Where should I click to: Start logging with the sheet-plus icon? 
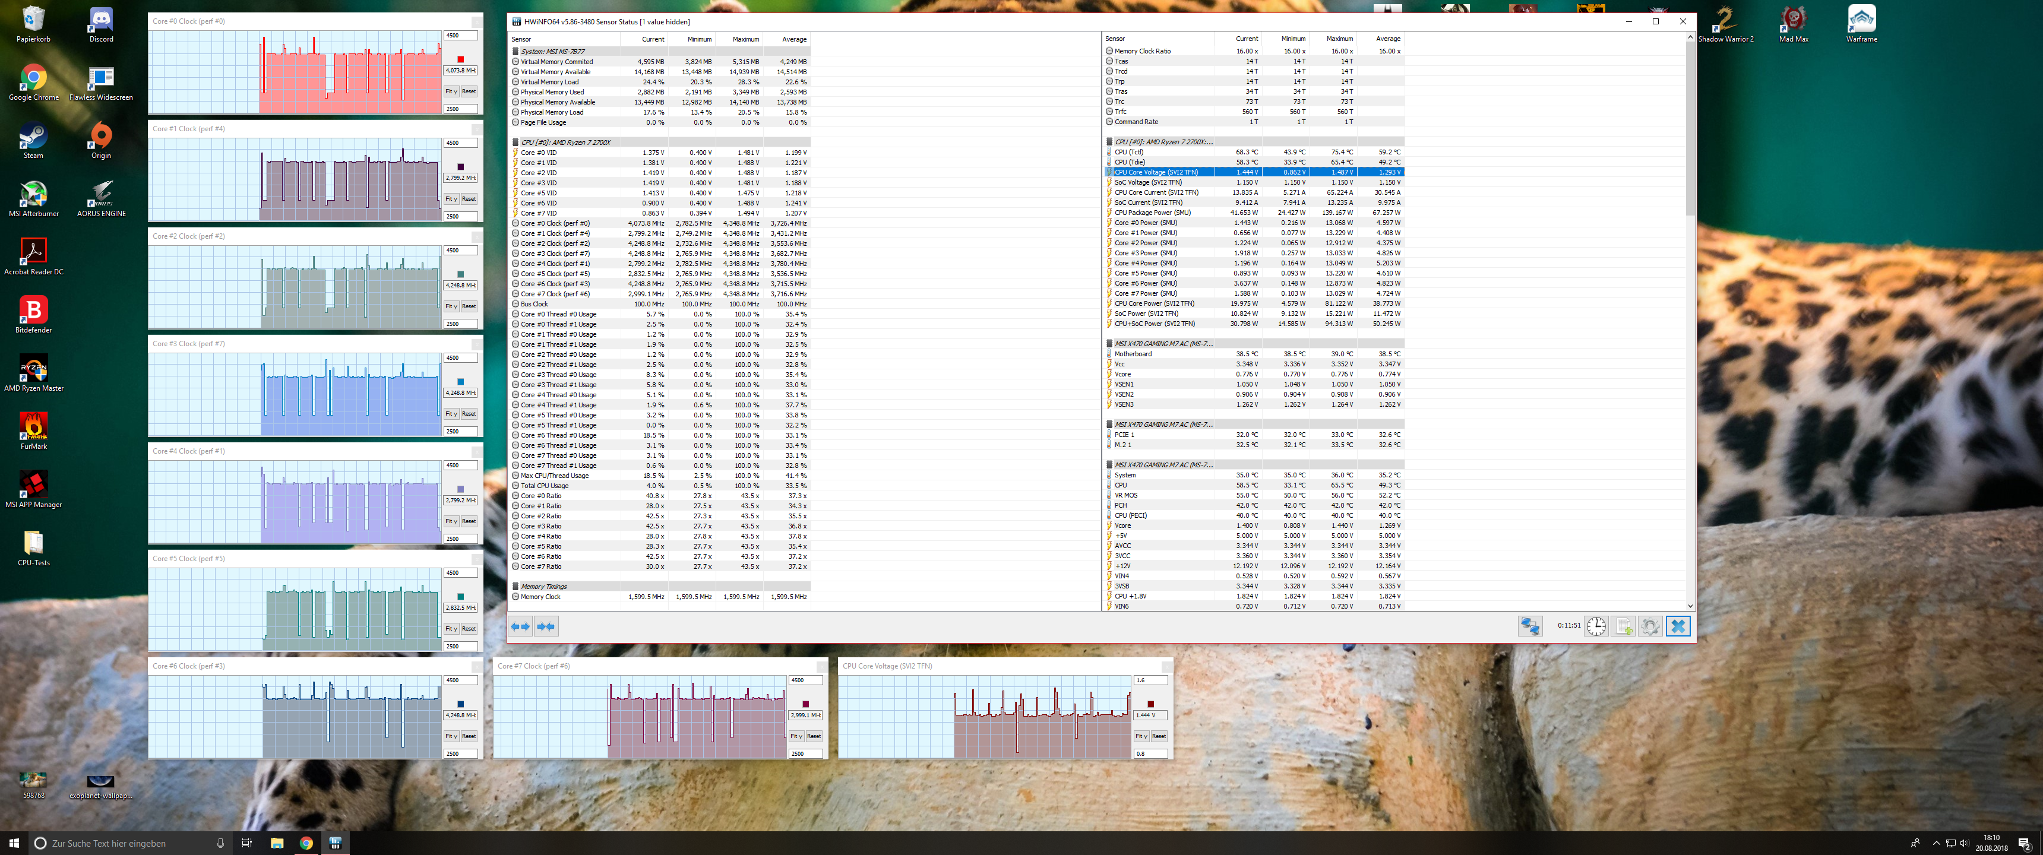(x=1624, y=626)
